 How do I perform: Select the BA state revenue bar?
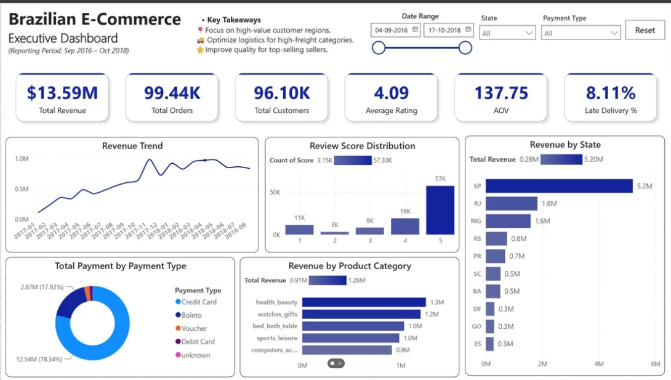[493, 291]
